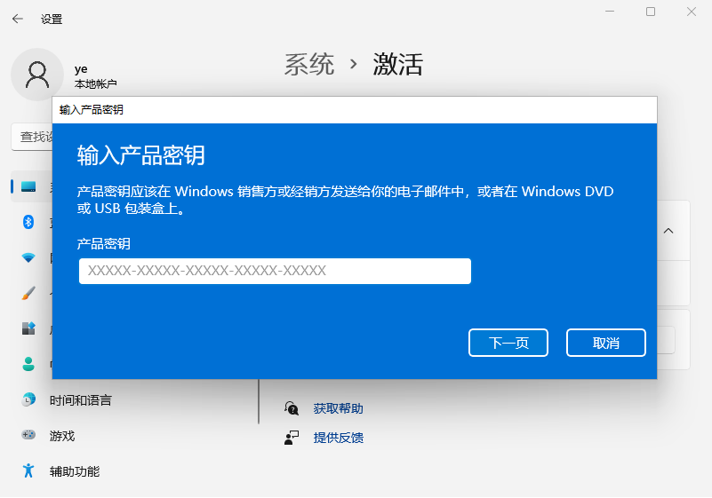The width and height of the screenshot is (712, 498).
Task: Click the 系统 breadcrumb in the heading
Action: pyautogui.click(x=309, y=64)
